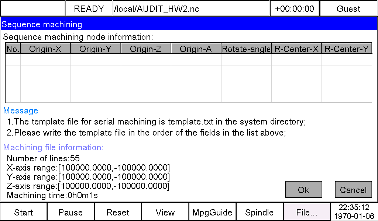Open the View menu softkey

[165, 212]
